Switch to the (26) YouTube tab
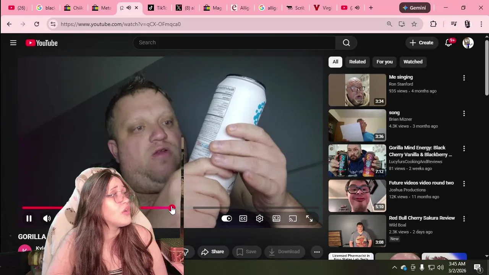The height and width of the screenshot is (275, 489). (x=18, y=8)
